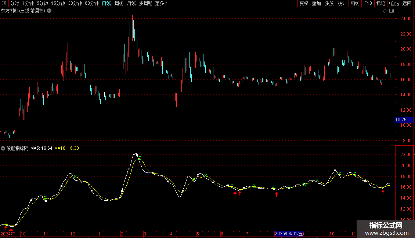
Task: Click 返回 to go back
Action: click(x=407, y=3)
